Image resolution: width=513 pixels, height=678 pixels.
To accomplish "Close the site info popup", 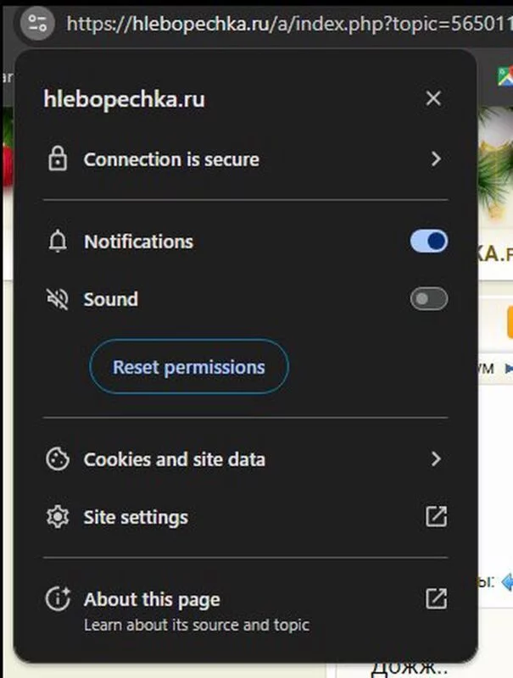I will [x=433, y=99].
